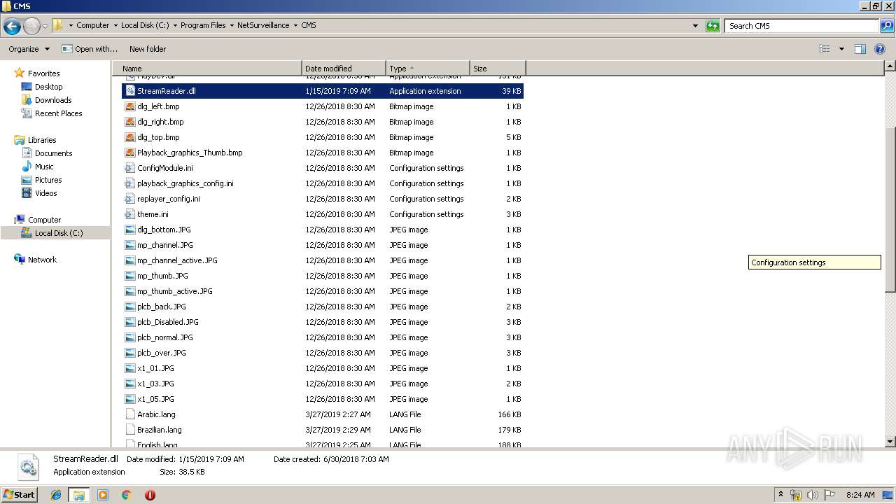
Task: Open File Explorer taskbar button
Action: [79, 495]
